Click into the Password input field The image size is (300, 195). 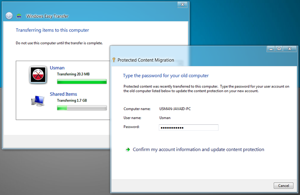pyautogui.click(x=189, y=128)
